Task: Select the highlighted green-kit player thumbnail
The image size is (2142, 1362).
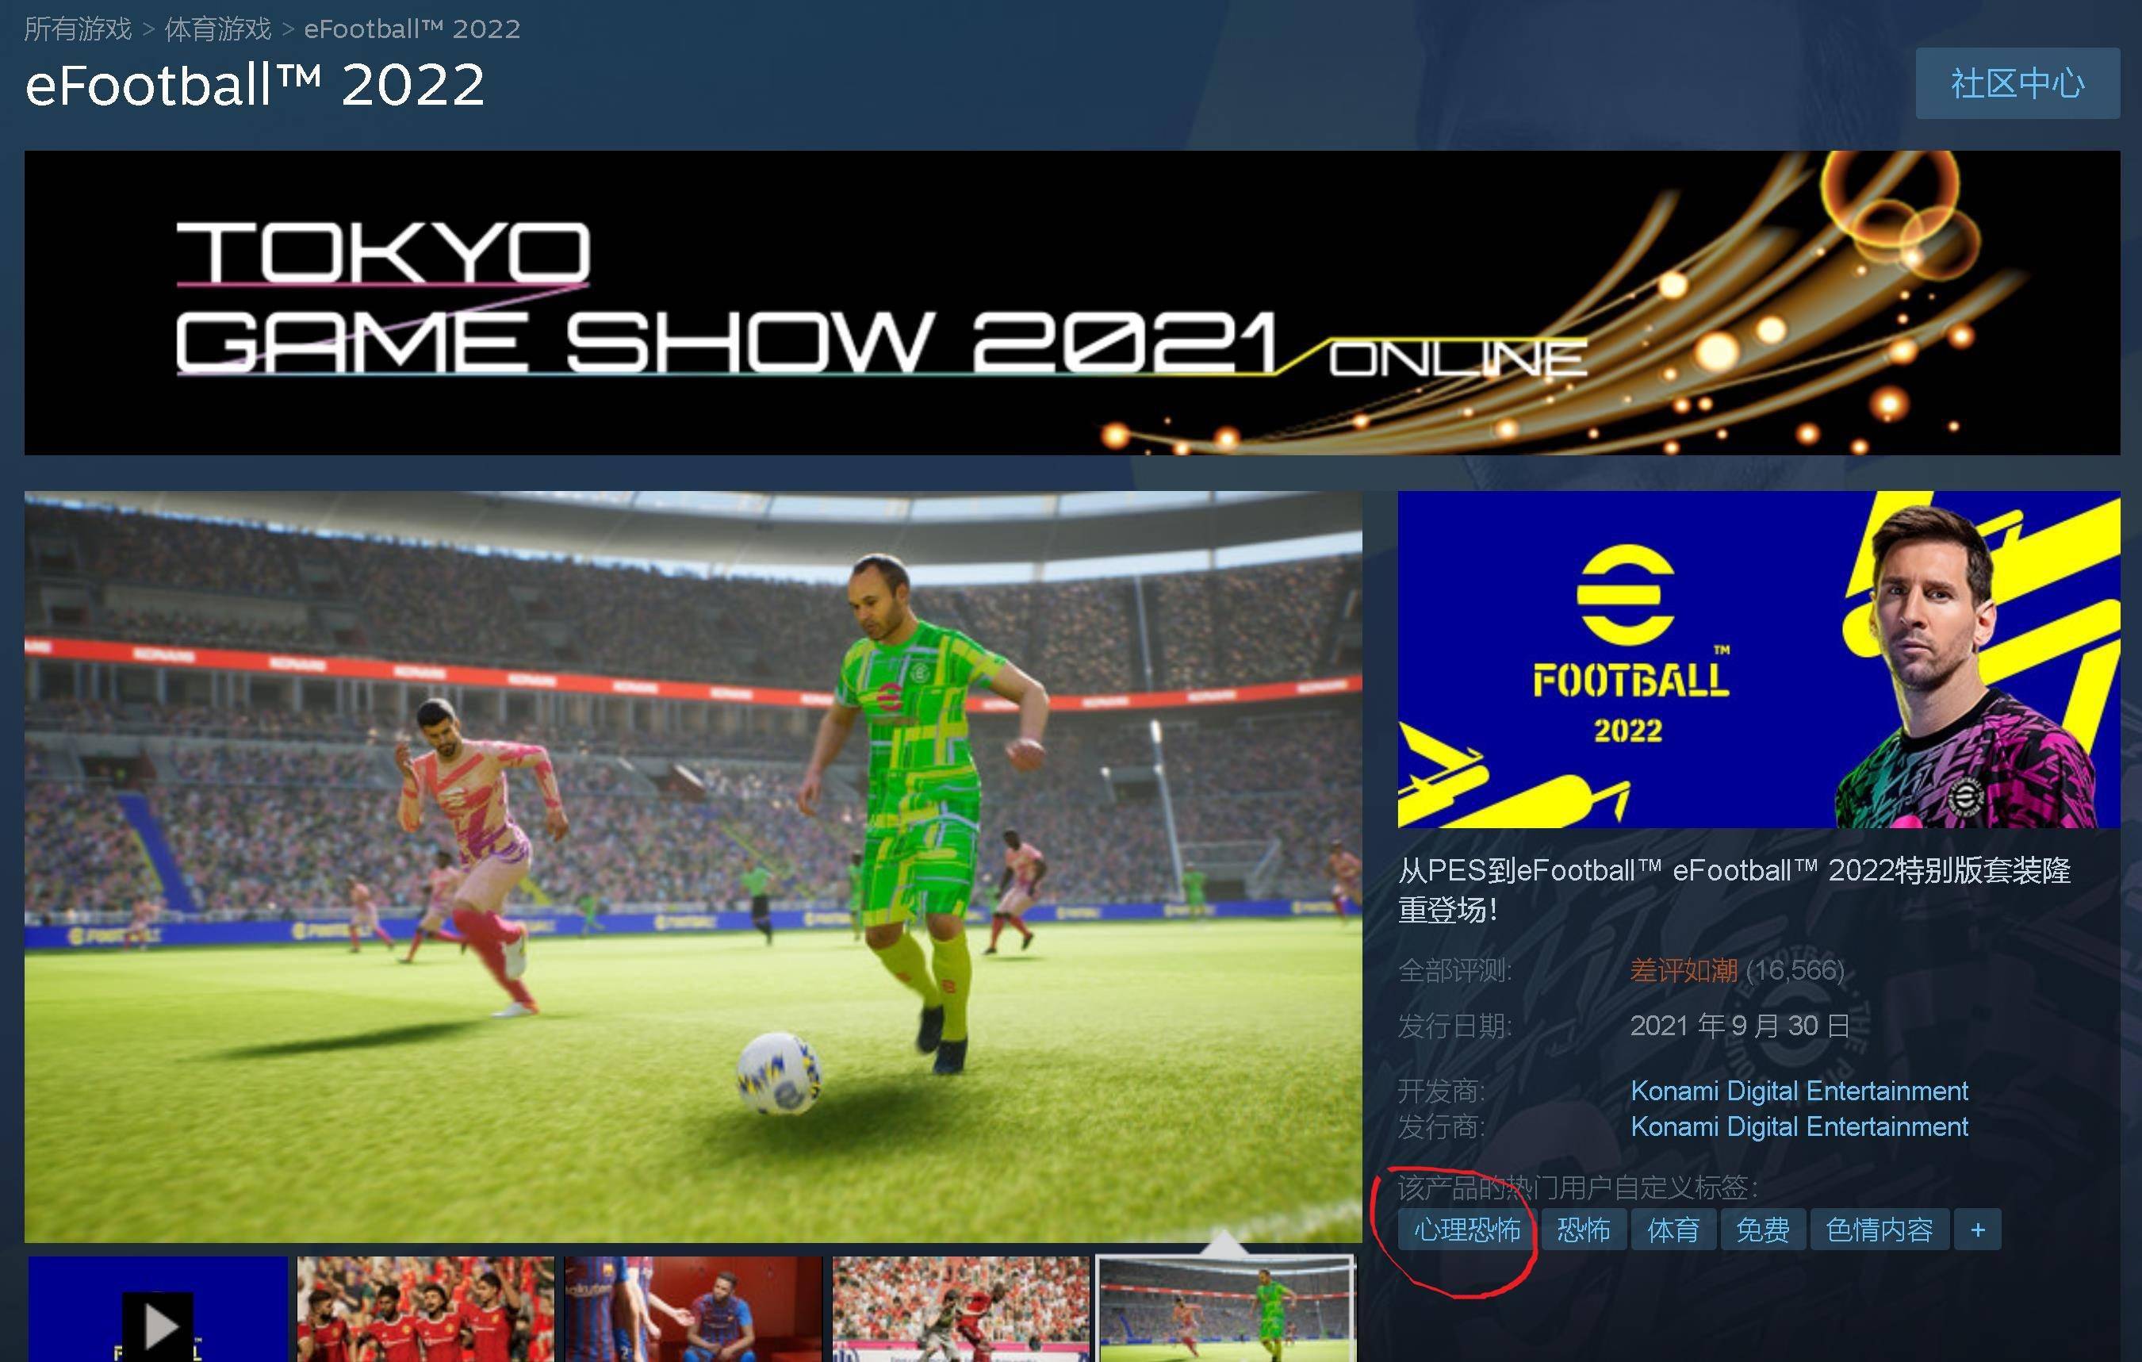Action: [1226, 1309]
